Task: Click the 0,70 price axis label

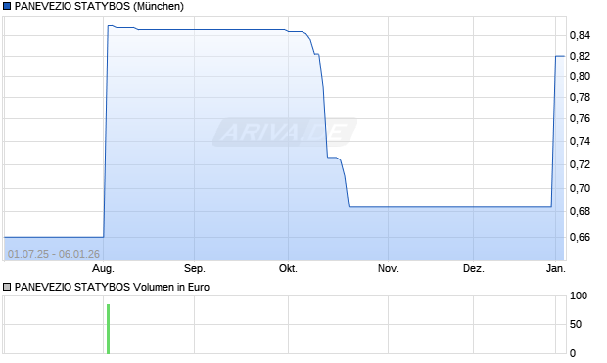Action: 580,189
